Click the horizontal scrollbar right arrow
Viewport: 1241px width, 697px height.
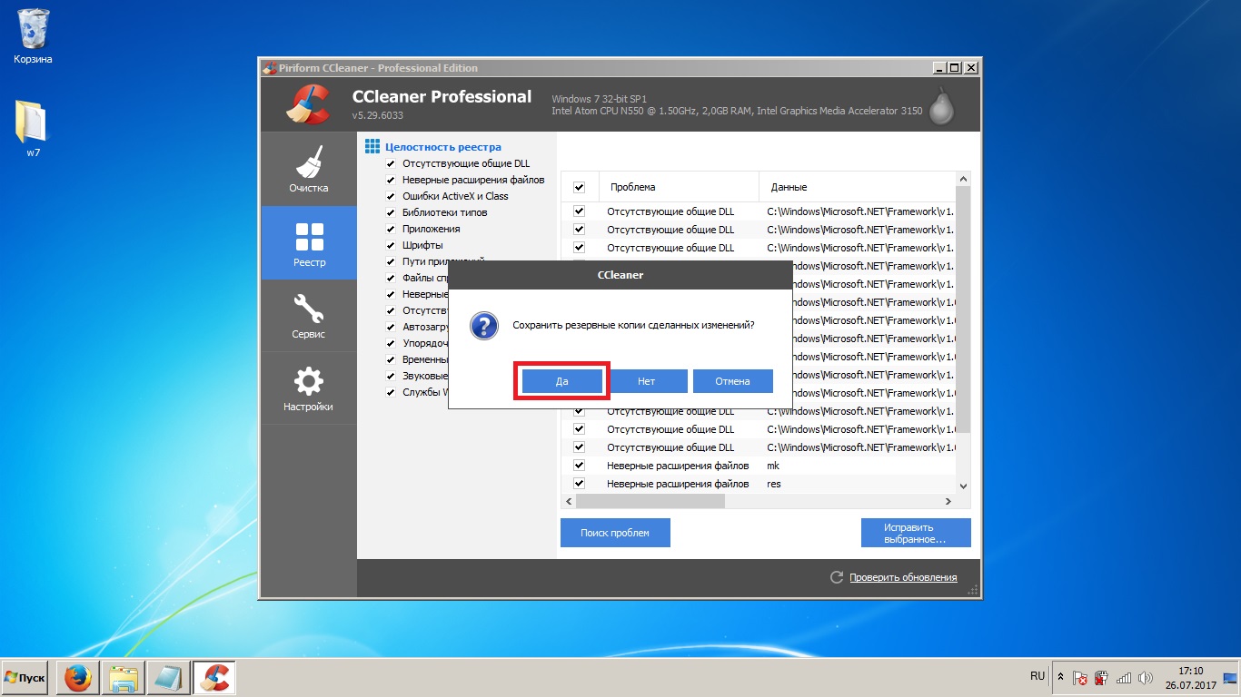click(948, 501)
